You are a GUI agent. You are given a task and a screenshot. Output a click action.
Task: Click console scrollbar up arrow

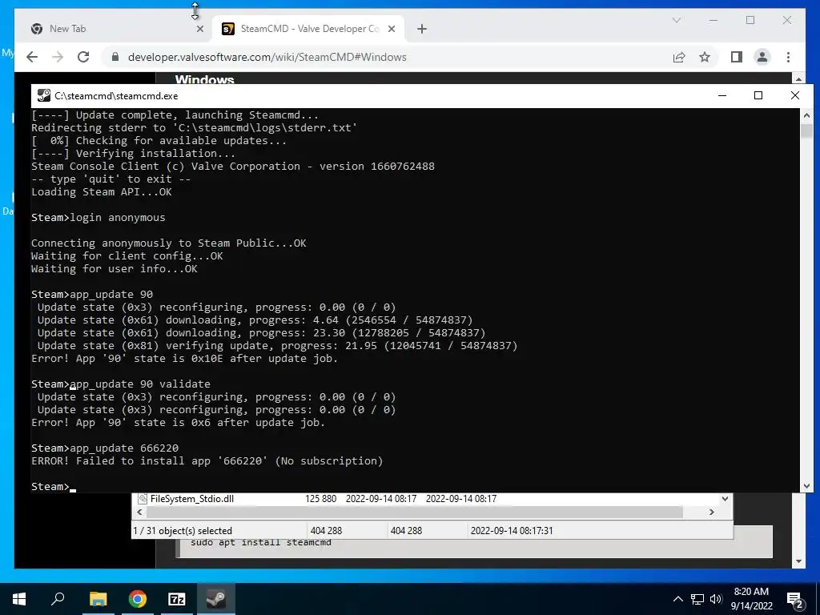click(806, 115)
